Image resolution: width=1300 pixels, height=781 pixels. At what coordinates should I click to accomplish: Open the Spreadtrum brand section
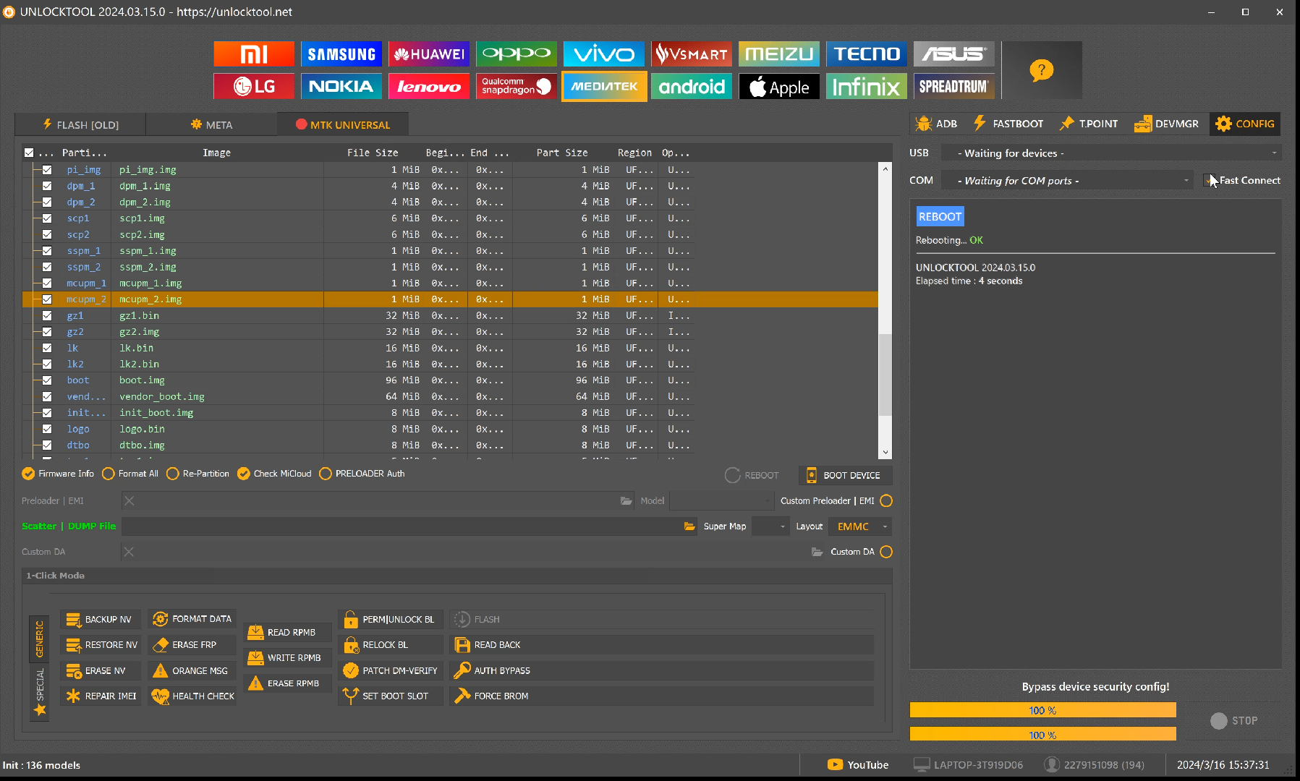954,86
